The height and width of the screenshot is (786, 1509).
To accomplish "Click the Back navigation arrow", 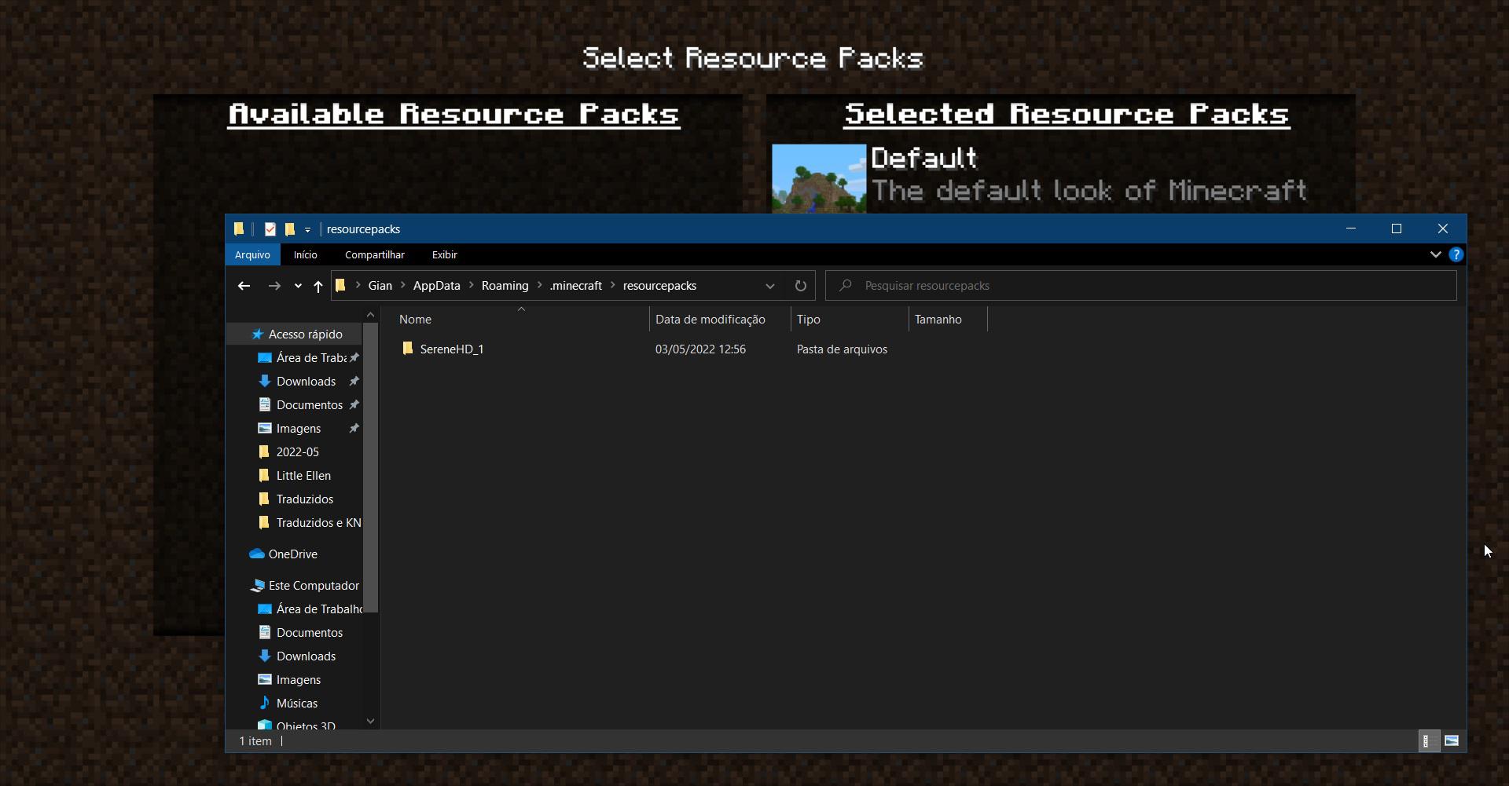I will coord(244,286).
